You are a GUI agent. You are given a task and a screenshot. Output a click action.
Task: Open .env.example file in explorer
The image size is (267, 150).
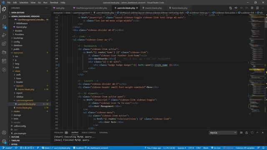20,133
